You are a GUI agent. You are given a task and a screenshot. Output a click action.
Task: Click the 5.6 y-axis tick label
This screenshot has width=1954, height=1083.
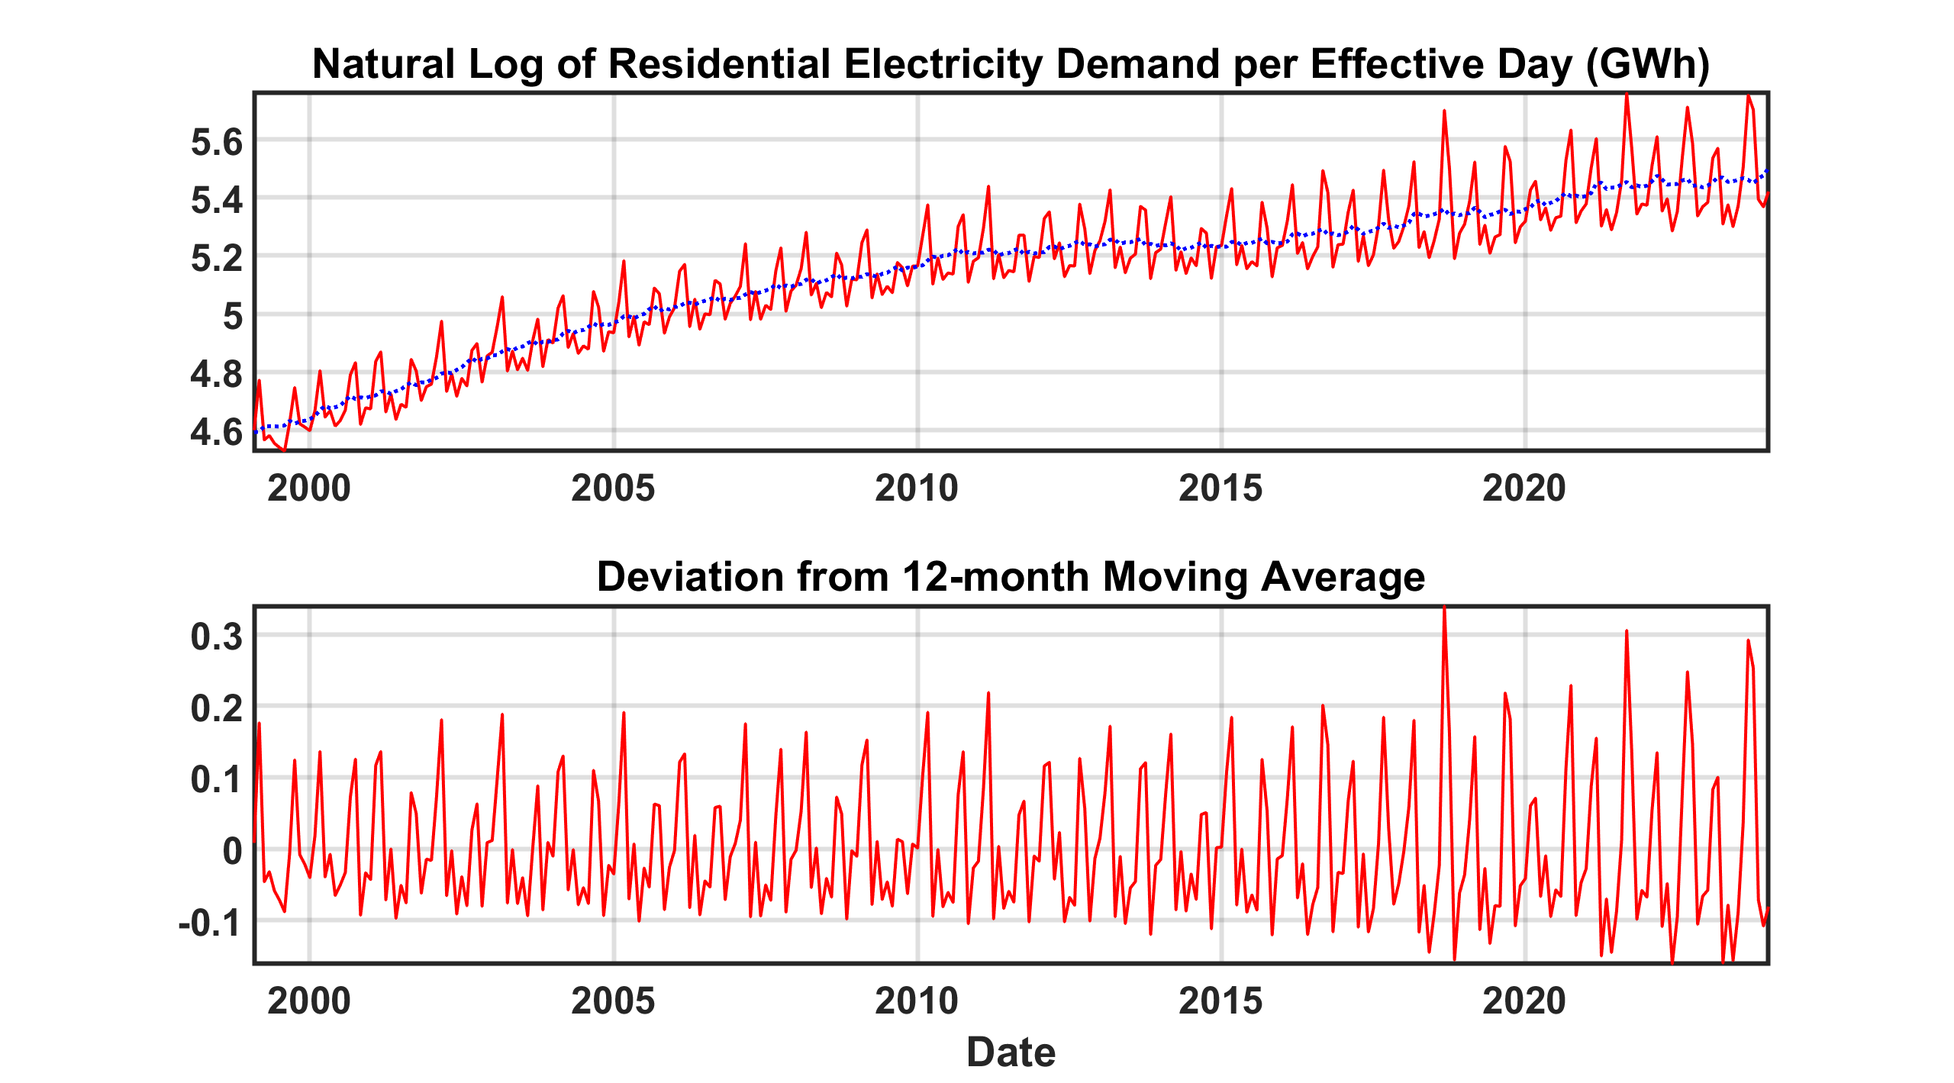[217, 143]
